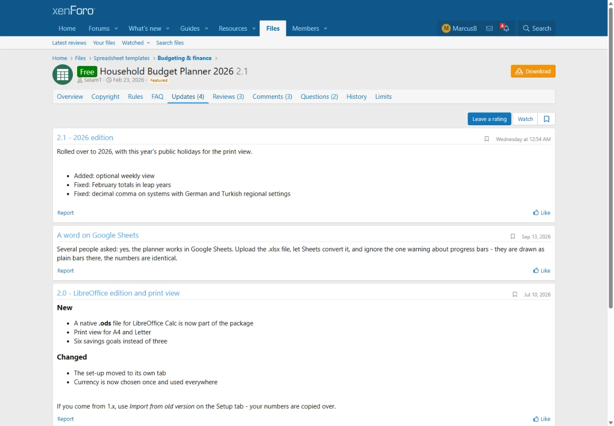Image resolution: width=614 pixels, height=426 pixels.
Task: Open the alerts bell icon
Action: tap(506, 28)
